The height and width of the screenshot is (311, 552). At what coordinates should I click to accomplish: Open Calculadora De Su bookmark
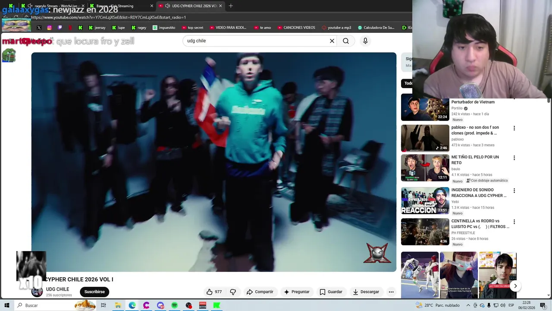tap(376, 28)
